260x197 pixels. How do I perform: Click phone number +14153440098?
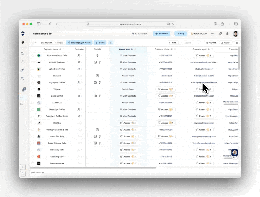(x=166, y=143)
